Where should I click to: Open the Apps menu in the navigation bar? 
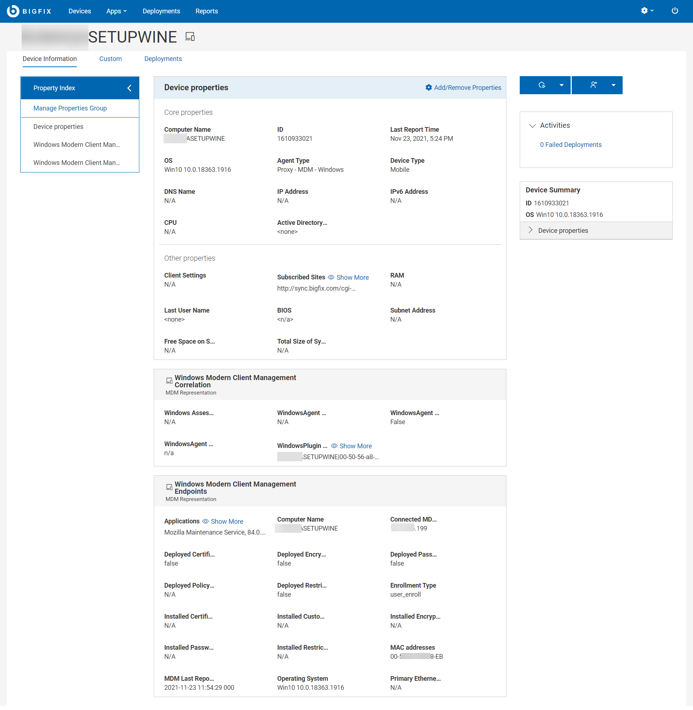[116, 11]
